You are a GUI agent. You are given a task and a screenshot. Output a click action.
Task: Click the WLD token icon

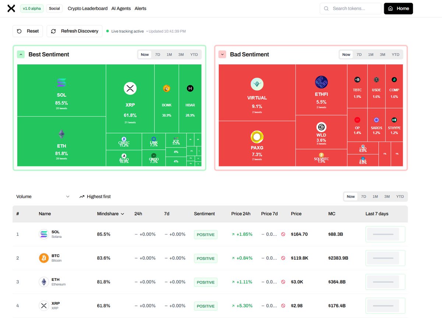(x=321, y=127)
